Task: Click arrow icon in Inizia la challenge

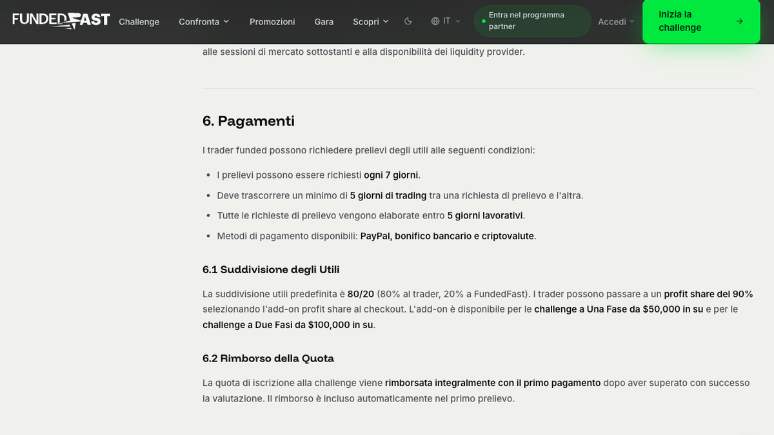Action: (740, 21)
